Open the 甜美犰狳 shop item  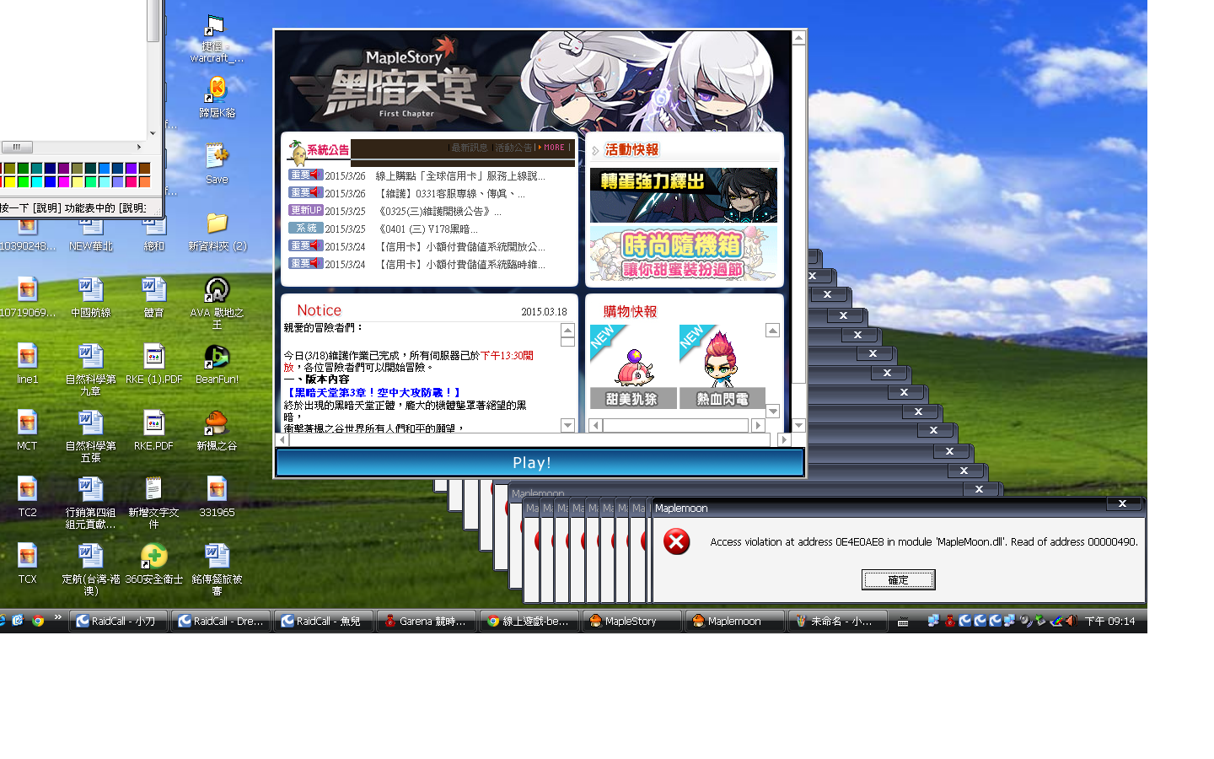(633, 367)
